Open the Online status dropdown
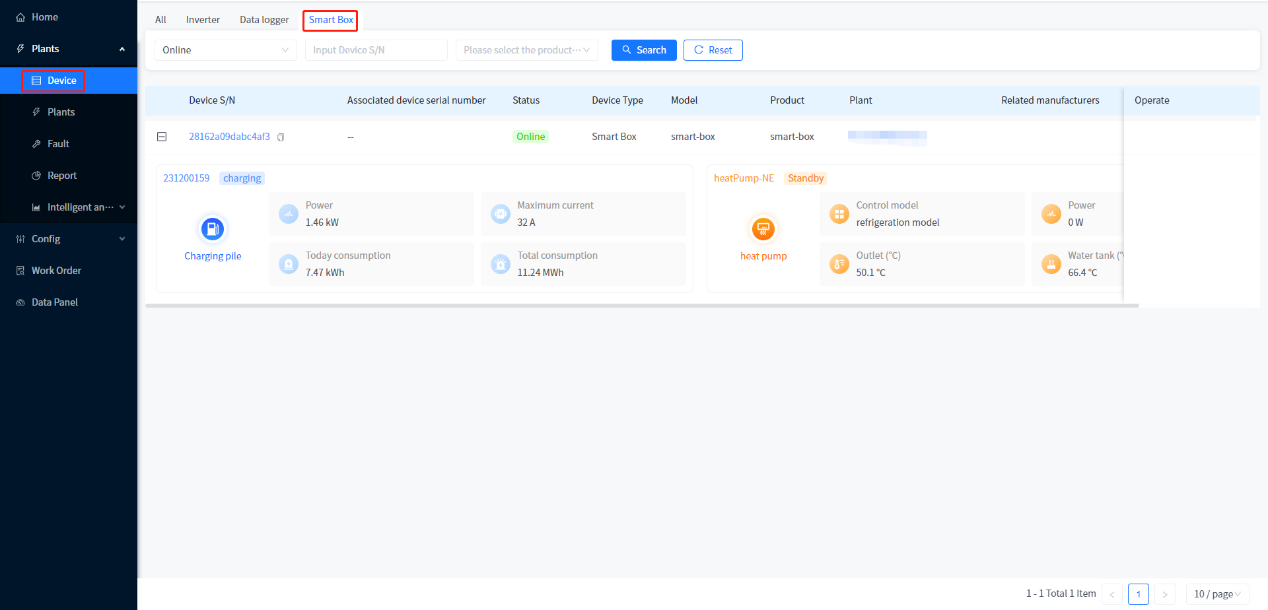Screen dimensions: 1268x610 [225, 50]
